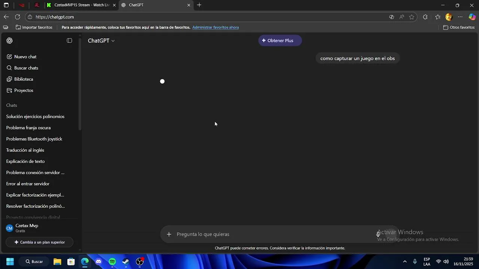The image size is (479, 269).
Task: Open the Windows Start menu
Action: coord(10,262)
